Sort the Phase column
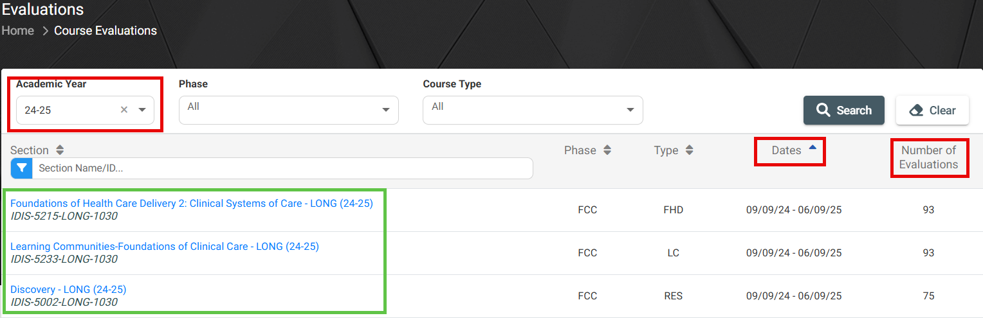 coord(607,150)
